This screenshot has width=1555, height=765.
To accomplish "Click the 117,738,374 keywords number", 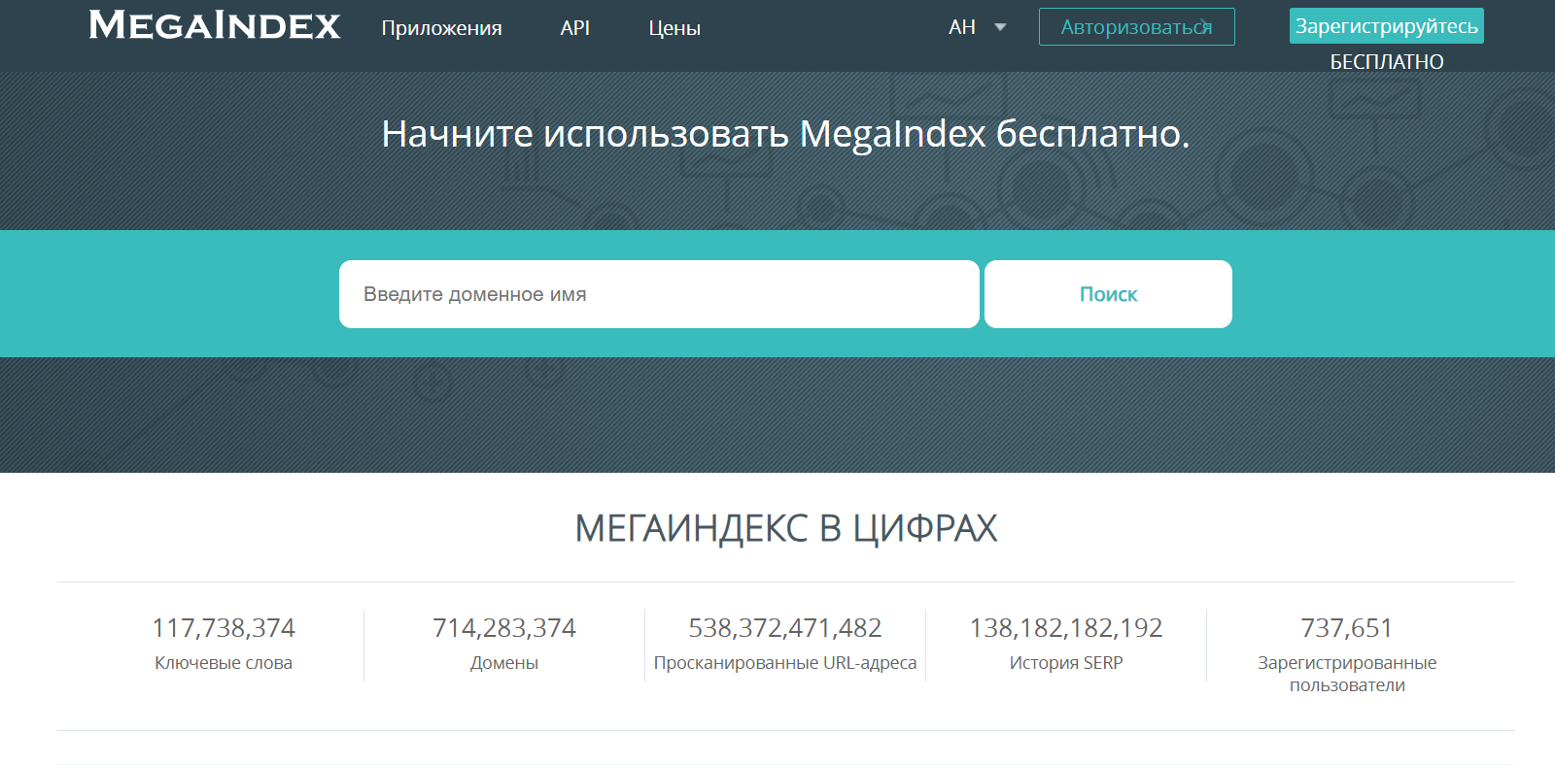I will click(x=224, y=628).
